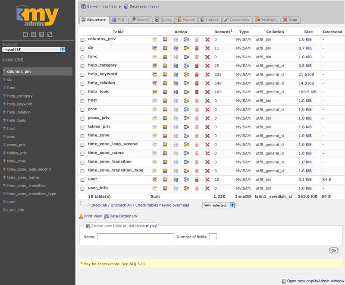
Task: Click Search icon in the user row
Action: [x=176, y=180]
